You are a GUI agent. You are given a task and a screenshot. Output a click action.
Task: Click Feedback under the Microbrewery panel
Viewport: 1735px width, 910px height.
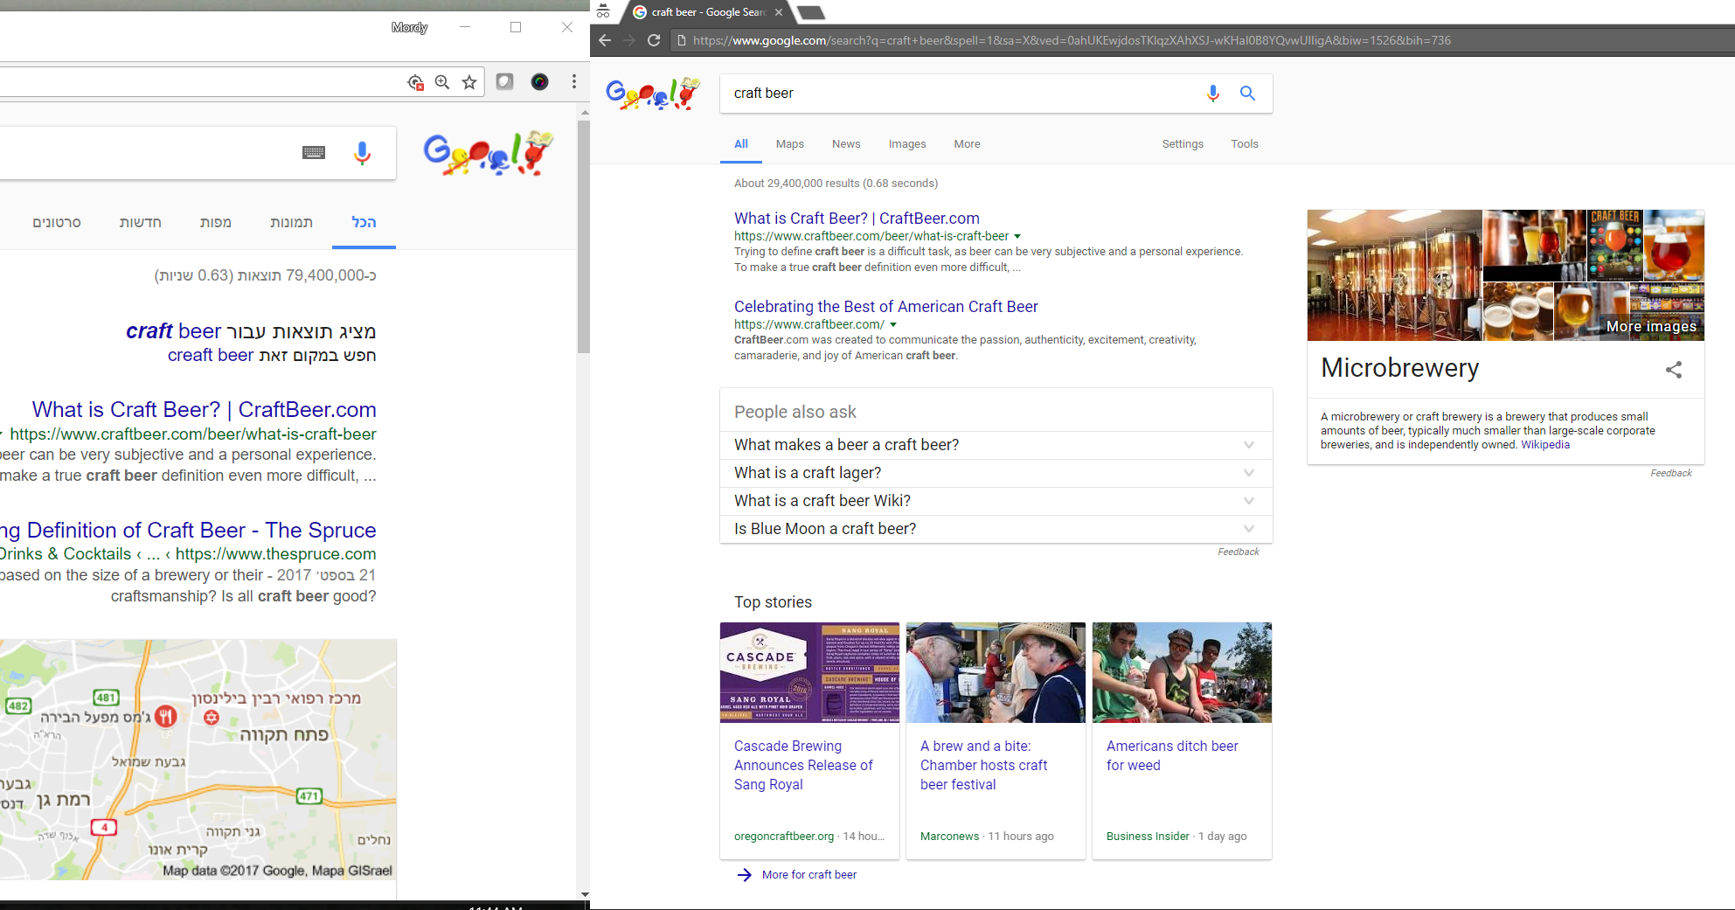1671,474
